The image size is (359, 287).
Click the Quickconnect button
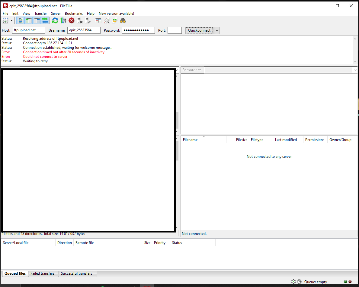[199, 30]
